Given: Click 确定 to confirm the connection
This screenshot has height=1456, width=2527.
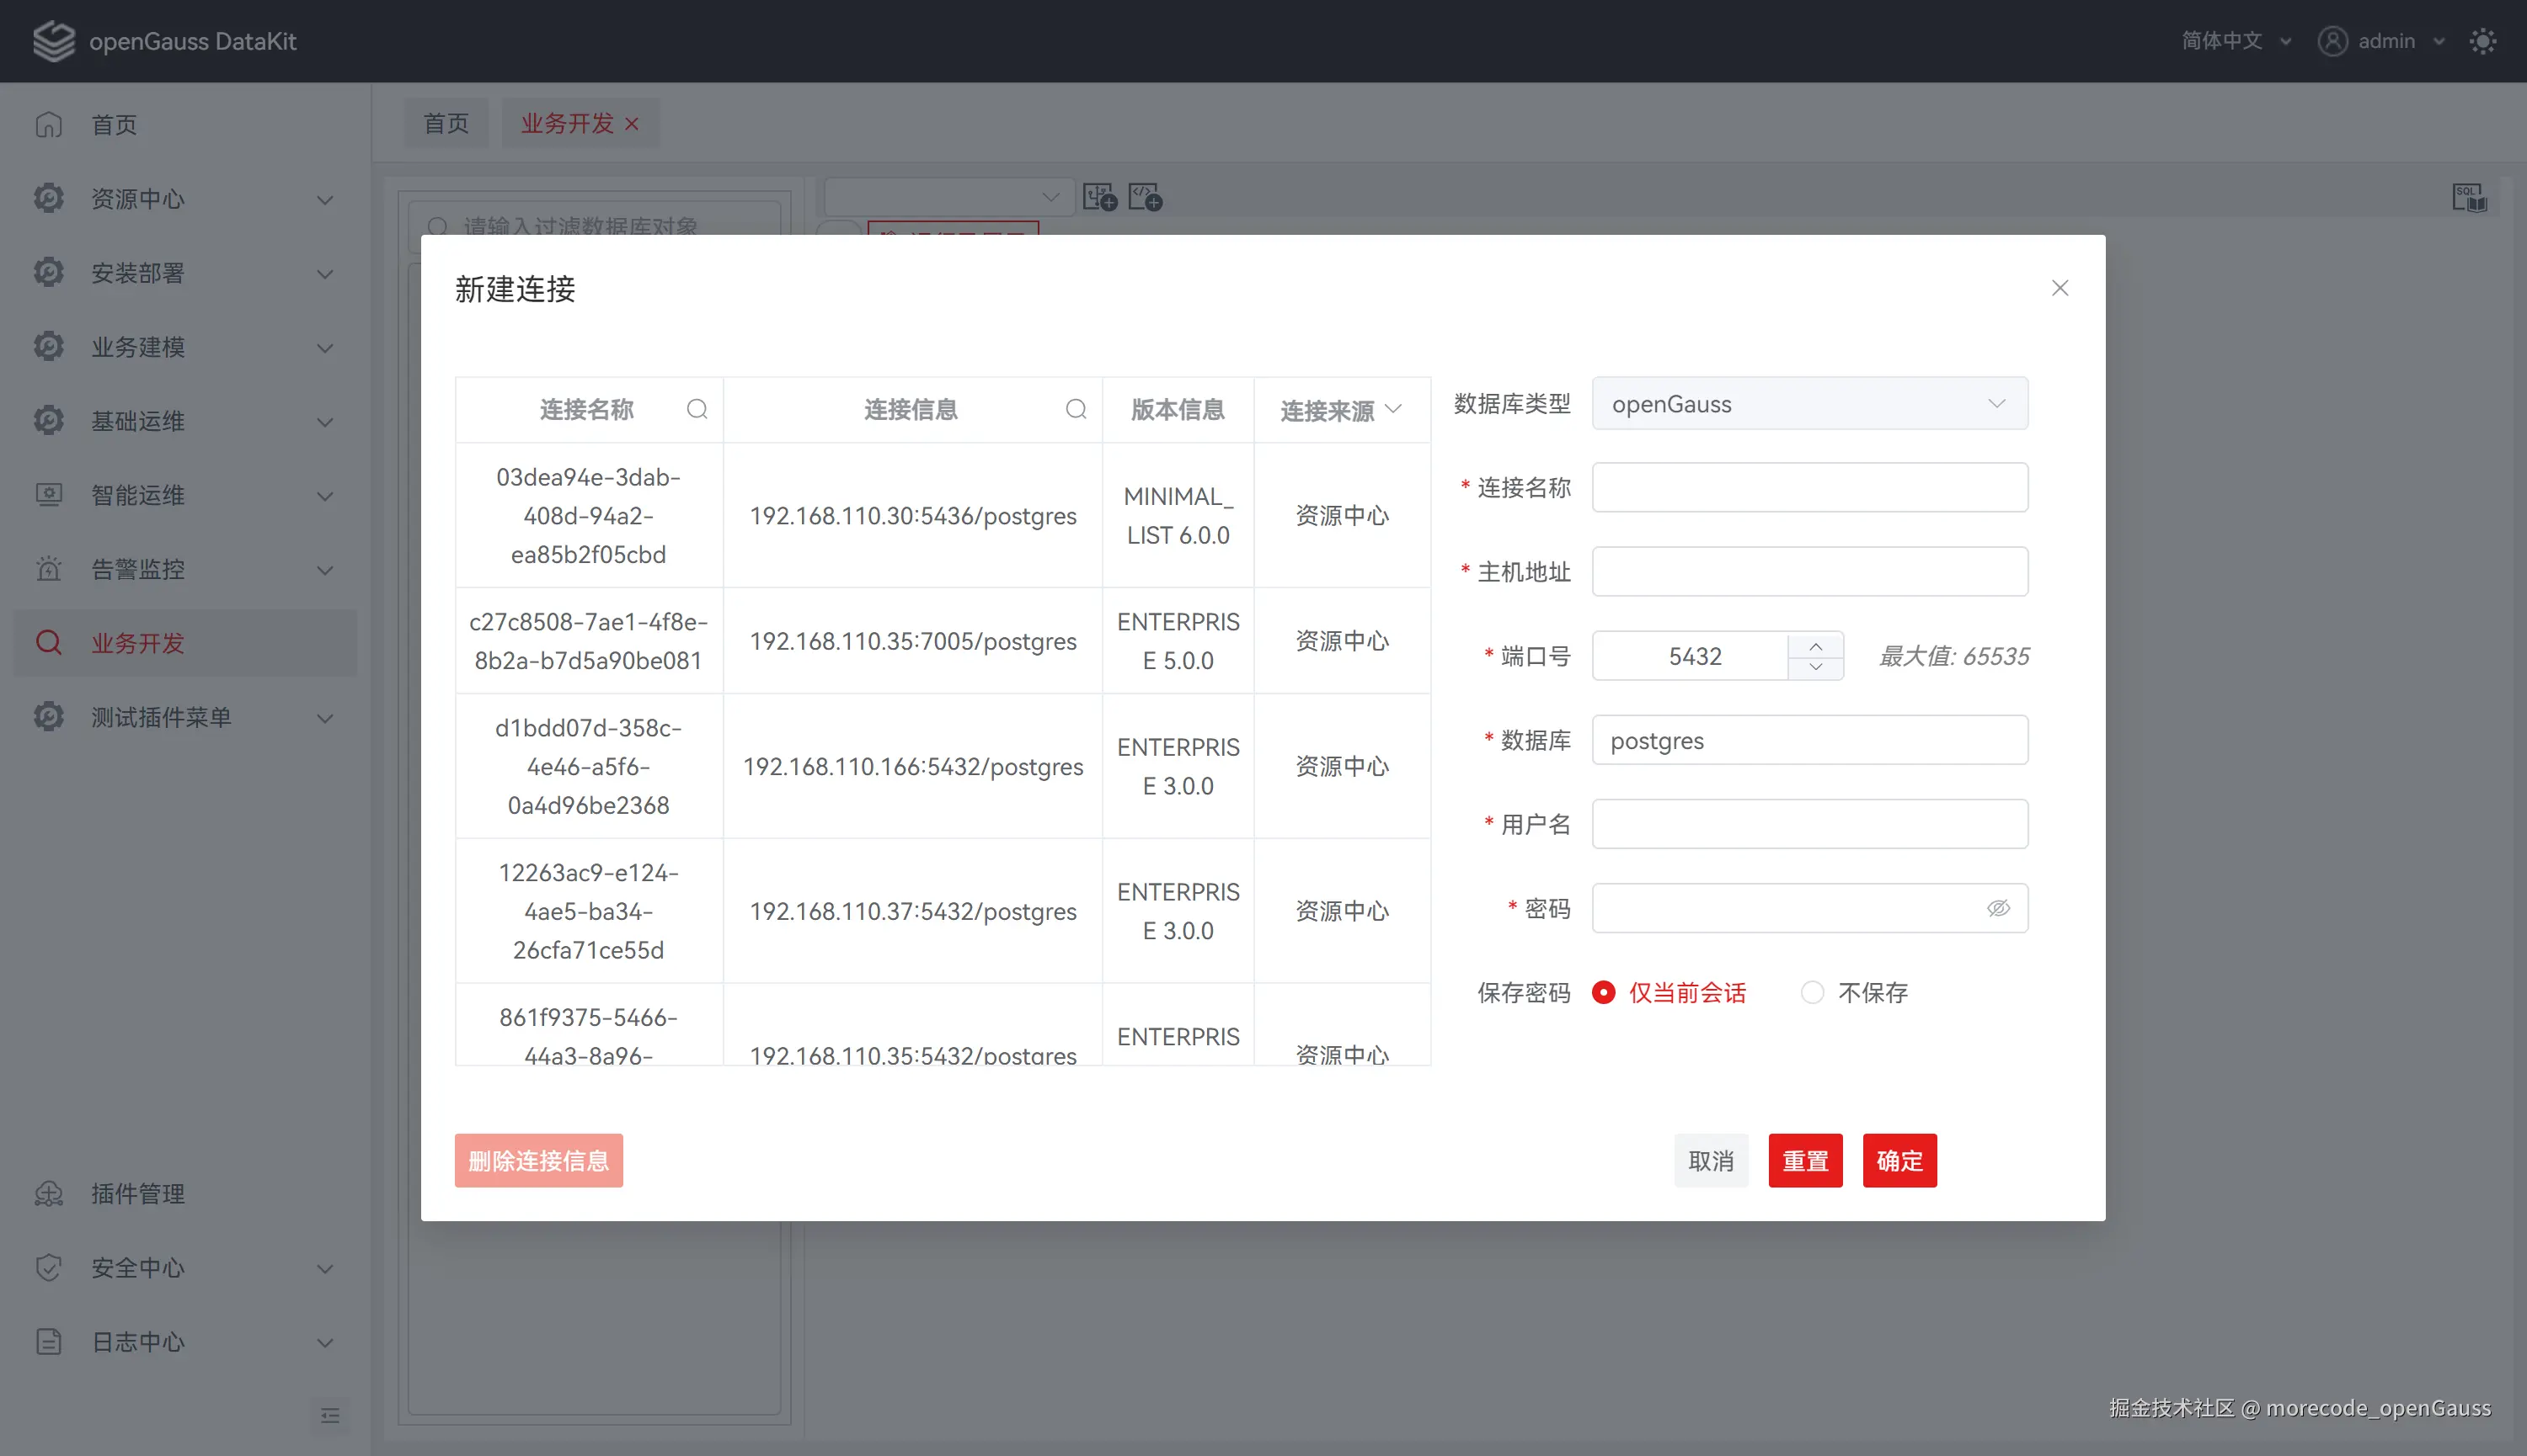Looking at the screenshot, I should pos(1899,1161).
